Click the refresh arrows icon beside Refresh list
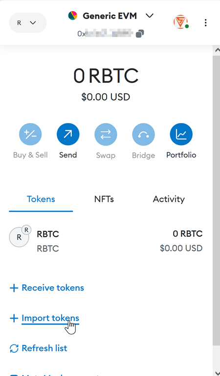The width and height of the screenshot is (220, 376). 14,349
